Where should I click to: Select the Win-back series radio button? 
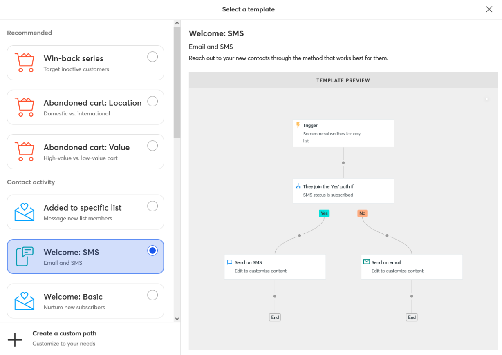(x=152, y=57)
